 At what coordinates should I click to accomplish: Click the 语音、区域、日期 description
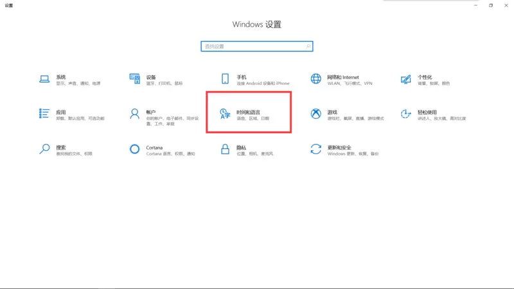click(x=253, y=118)
